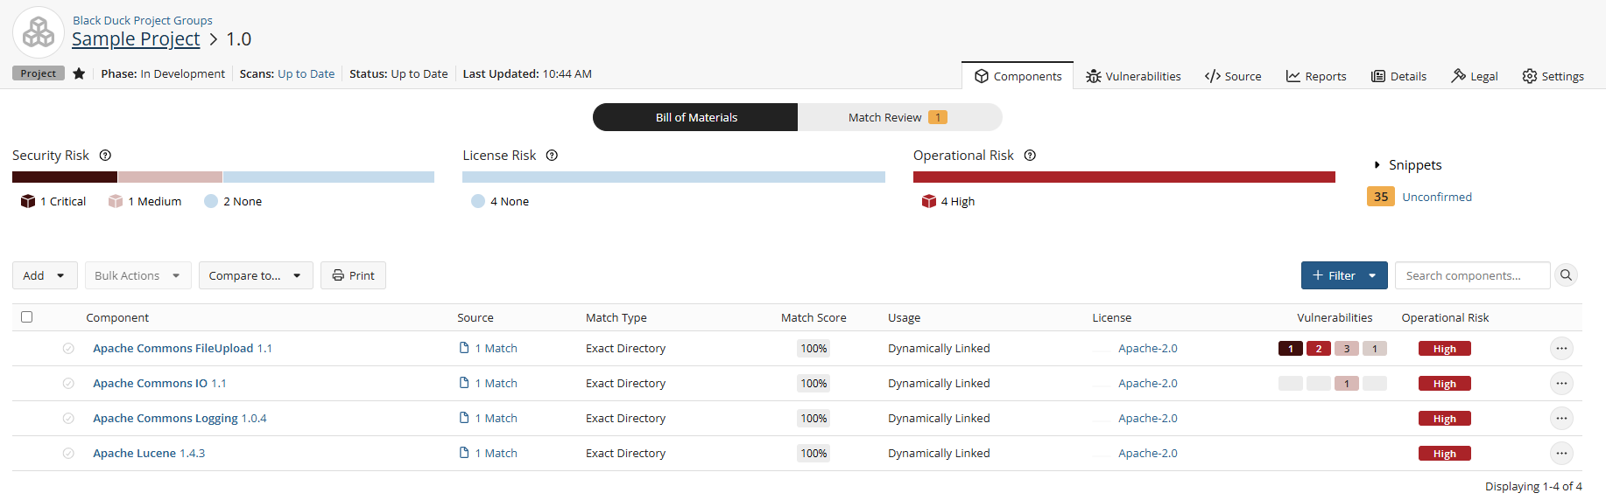1606x500 pixels.
Task: Expand the Snippets section
Action: click(x=1407, y=164)
